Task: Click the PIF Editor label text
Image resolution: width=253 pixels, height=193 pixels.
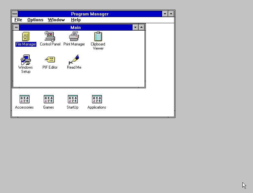Action: click(x=50, y=67)
